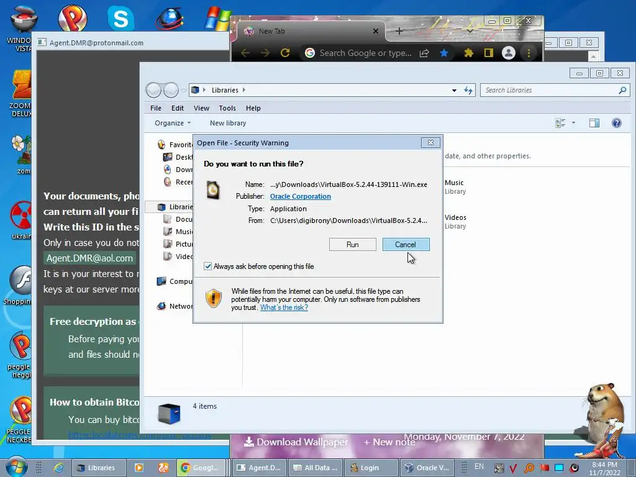Open the What's the risk? link
The image size is (636, 477).
click(x=284, y=307)
